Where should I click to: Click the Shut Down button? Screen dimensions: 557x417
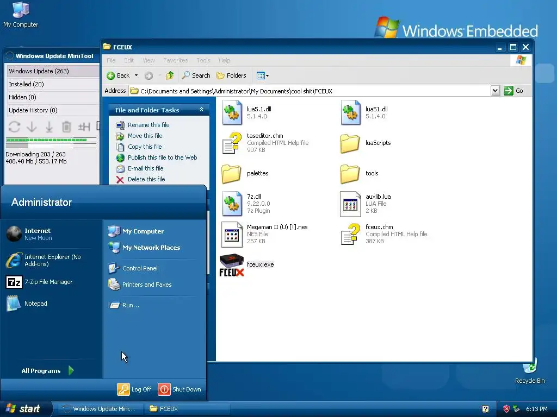coord(180,389)
